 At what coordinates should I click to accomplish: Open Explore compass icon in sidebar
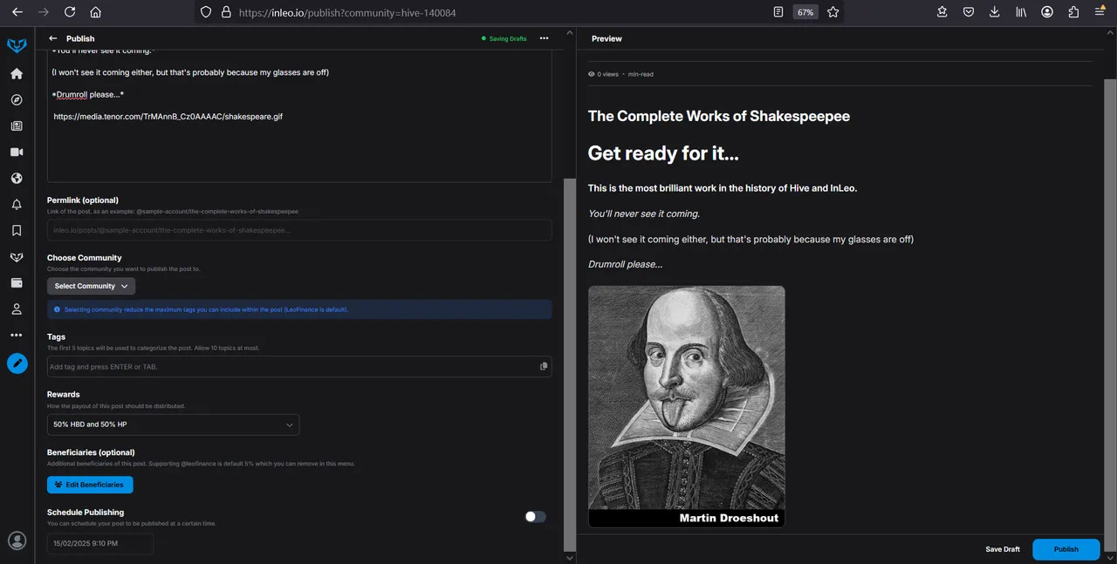coord(17,99)
